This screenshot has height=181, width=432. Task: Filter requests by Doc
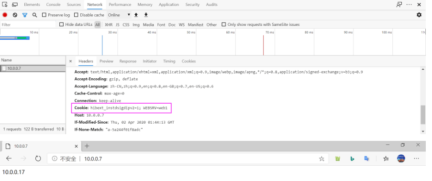coord(172,24)
